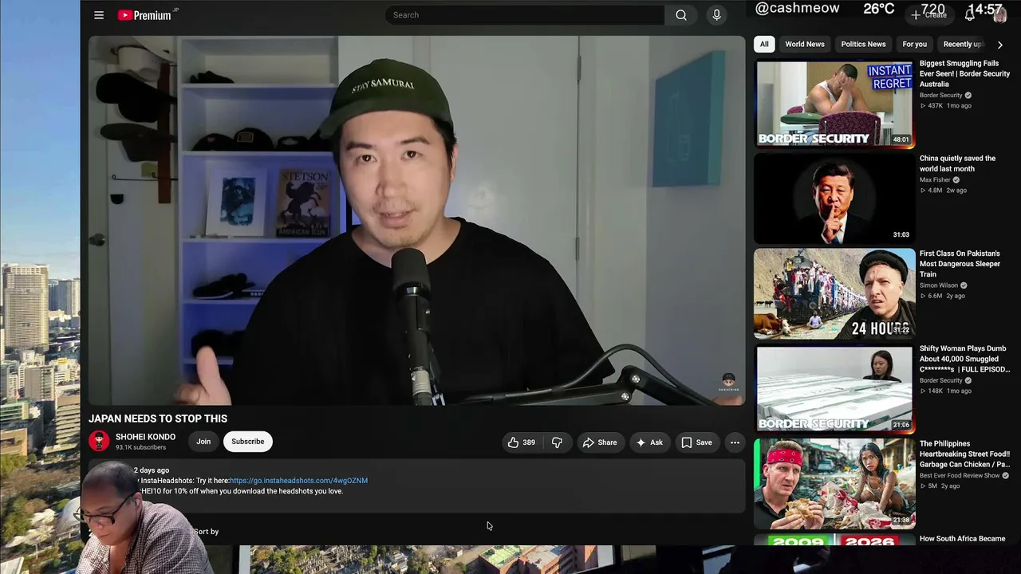The height and width of the screenshot is (574, 1021).
Task: Save the video to a playlist
Action: click(x=696, y=442)
